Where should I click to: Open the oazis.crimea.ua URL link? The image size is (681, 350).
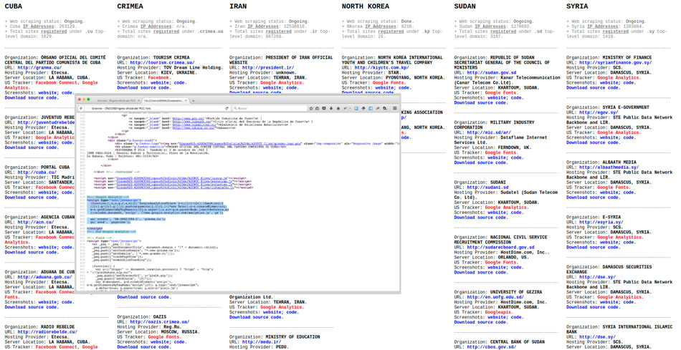(160, 322)
